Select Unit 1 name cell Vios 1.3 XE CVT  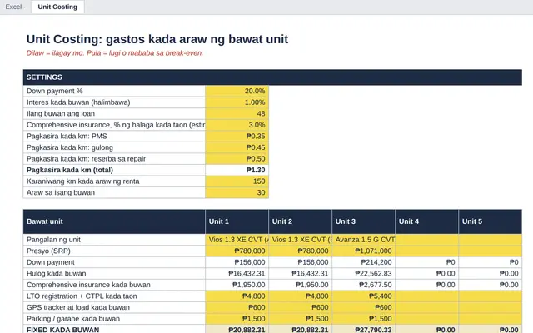[x=237, y=240]
